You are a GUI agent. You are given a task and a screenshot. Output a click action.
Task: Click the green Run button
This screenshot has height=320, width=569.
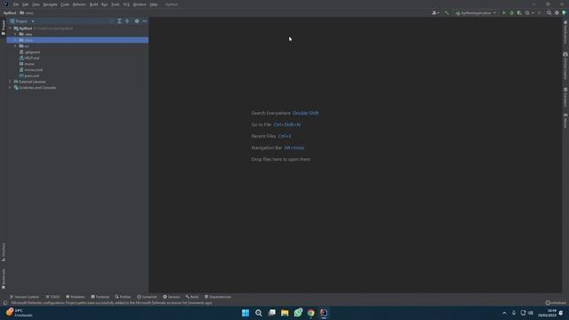point(504,12)
